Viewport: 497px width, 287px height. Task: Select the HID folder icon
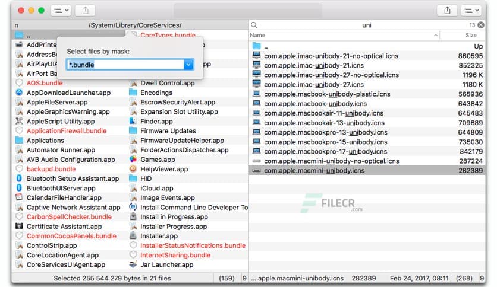click(x=133, y=178)
